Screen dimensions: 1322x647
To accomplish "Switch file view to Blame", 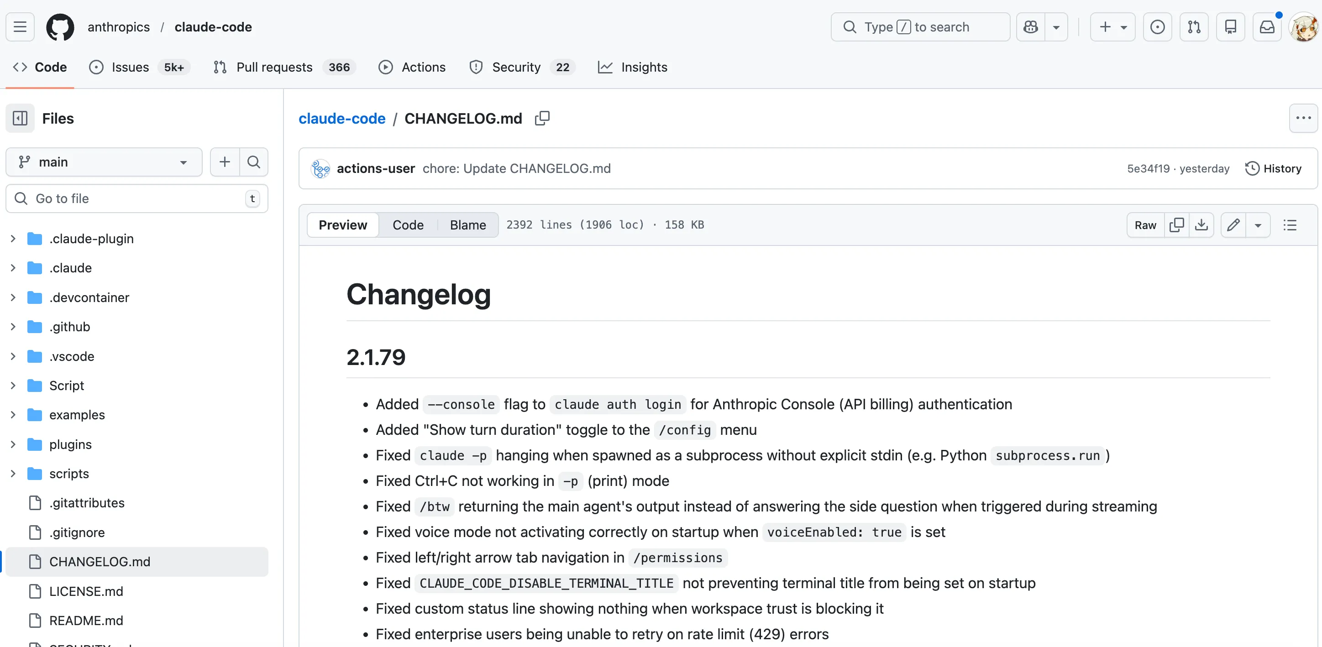I will pos(467,225).
